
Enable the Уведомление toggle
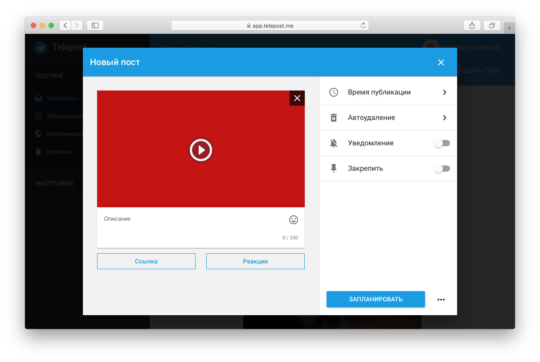pos(442,143)
